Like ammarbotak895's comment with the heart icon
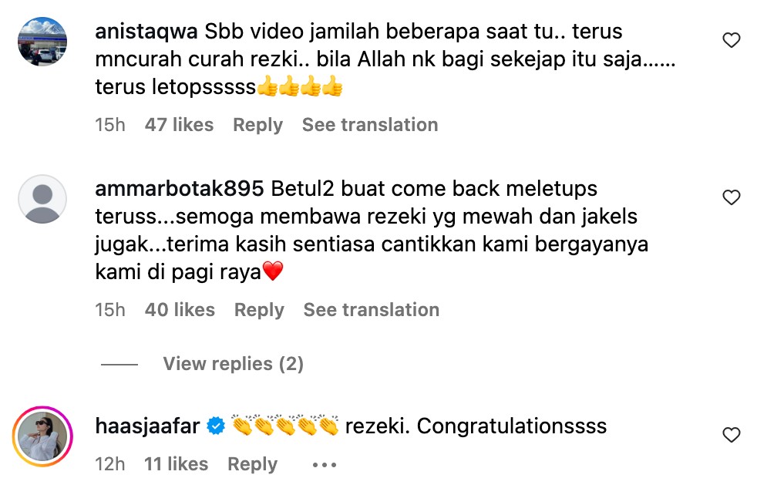 [731, 197]
